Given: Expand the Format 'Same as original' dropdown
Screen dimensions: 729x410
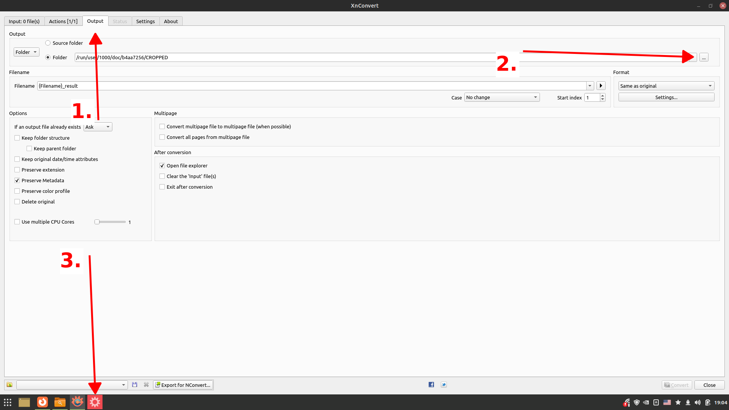Looking at the screenshot, I should point(666,86).
